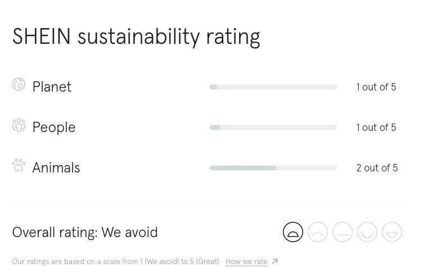Click the Planet globe icon

[19, 85]
